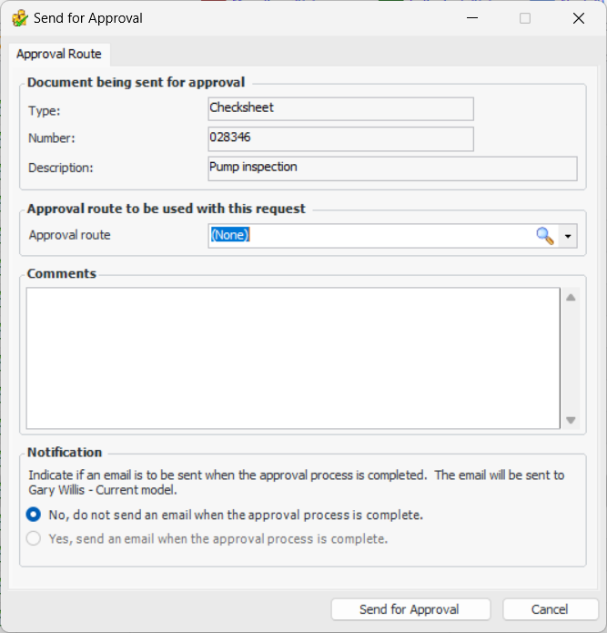
Task: Click inside the Comments text area
Action: 293,358
